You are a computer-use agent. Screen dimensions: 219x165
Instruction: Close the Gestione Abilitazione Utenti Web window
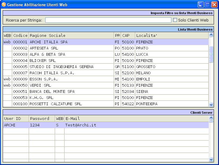[214, 5]
